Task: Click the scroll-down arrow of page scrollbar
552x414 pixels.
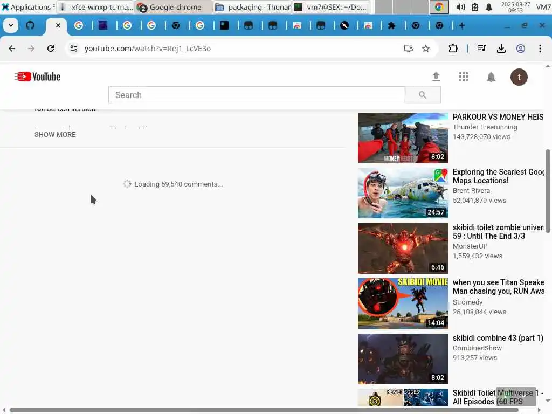Action: point(548,401)
